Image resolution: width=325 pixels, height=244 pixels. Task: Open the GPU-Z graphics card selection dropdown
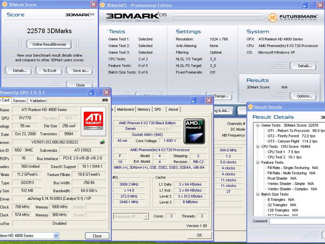[56, 235]
